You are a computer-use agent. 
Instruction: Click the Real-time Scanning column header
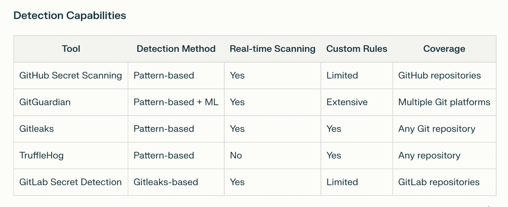[x=272, y=49]
